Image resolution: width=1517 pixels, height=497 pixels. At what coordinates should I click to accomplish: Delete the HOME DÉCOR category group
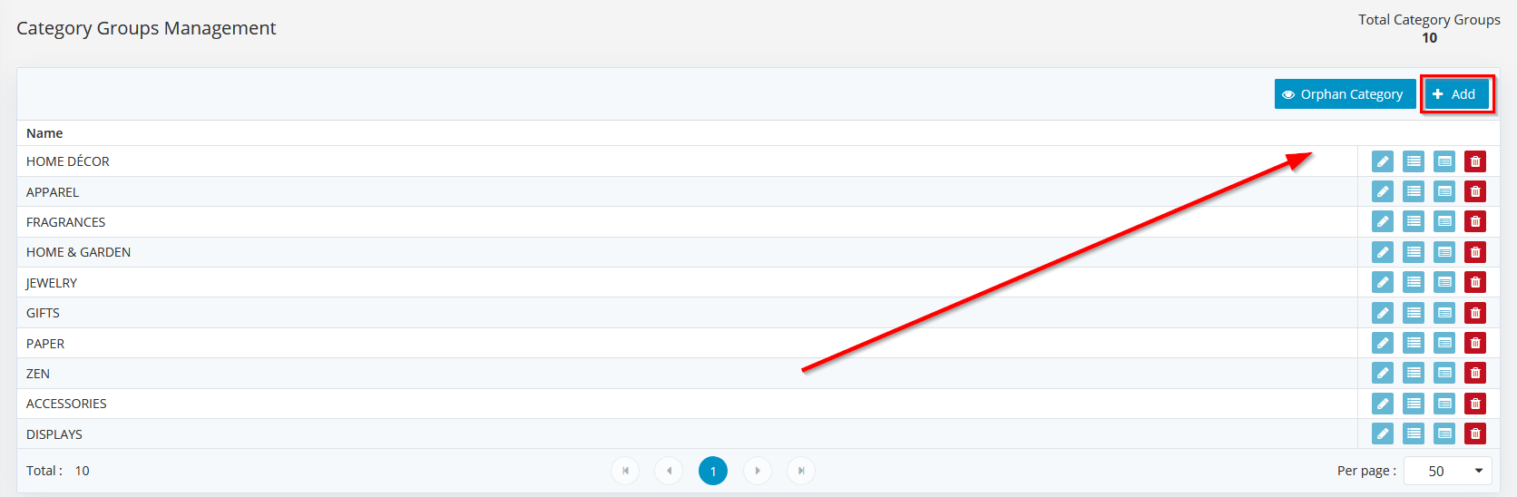1475,161
